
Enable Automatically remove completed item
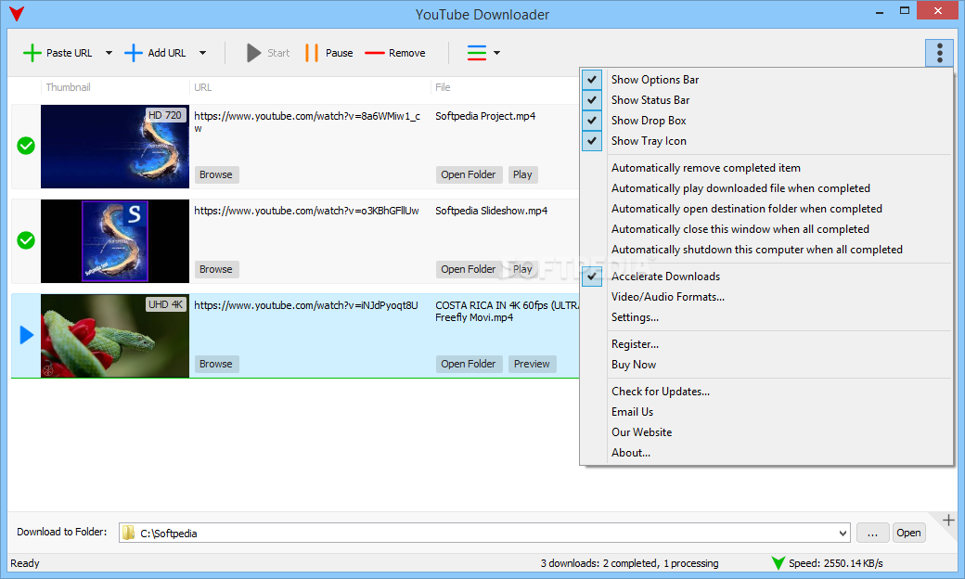coord(766,168)
